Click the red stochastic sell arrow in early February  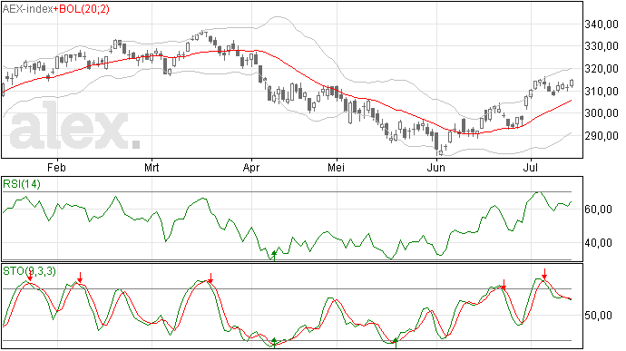(80, 278)
